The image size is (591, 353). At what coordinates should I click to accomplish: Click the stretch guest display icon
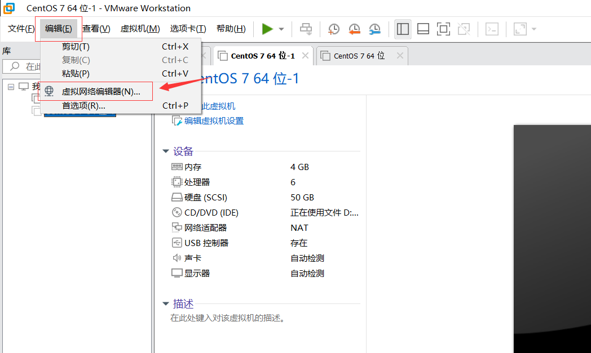tap(520, 29)
